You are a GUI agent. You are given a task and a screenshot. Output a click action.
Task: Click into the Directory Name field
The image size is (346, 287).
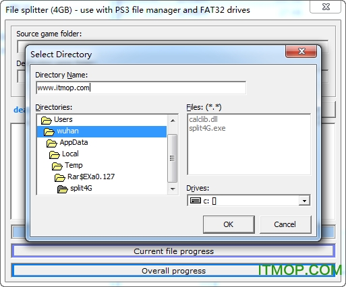tap(141, 88)
